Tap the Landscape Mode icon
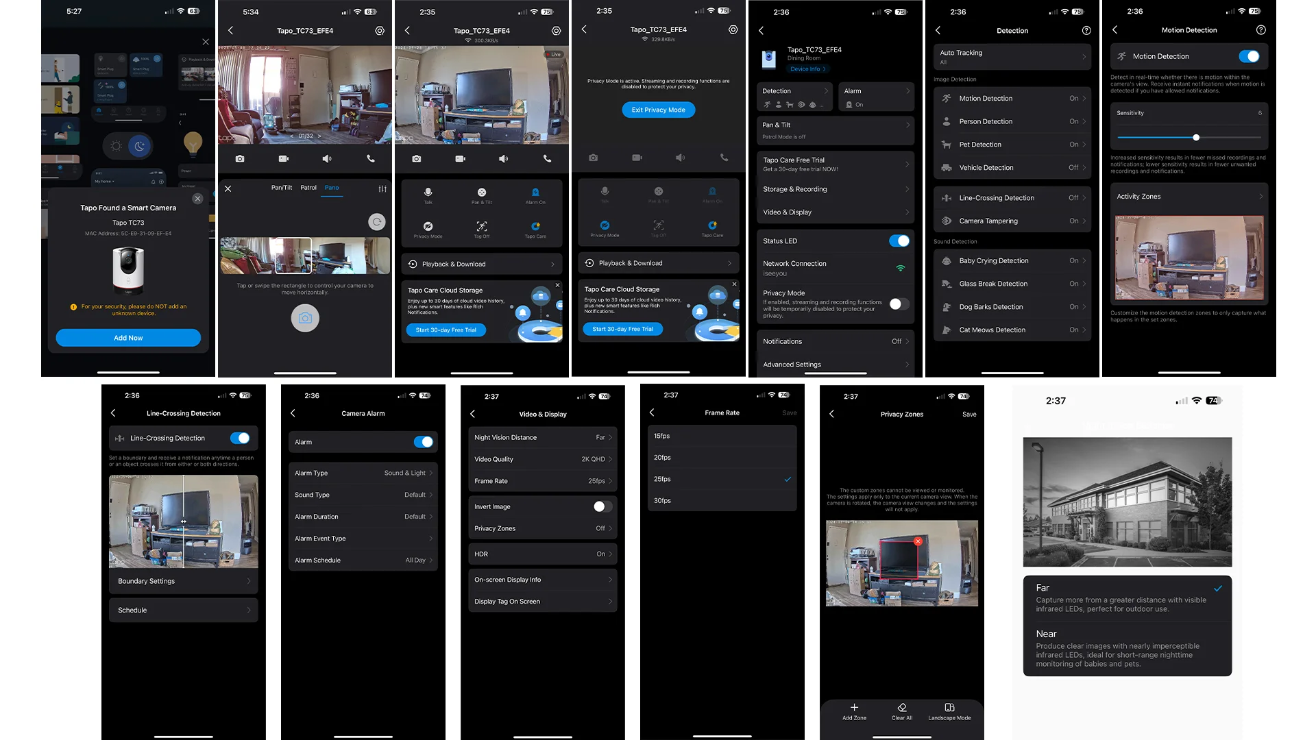This screenshot has width=1316, height=740. 949,707
